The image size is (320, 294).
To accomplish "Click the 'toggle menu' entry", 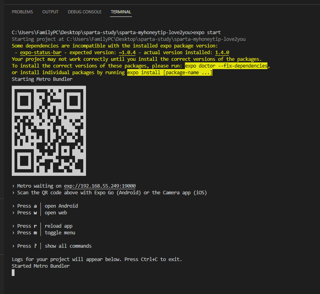I will [x=60, y=233].
